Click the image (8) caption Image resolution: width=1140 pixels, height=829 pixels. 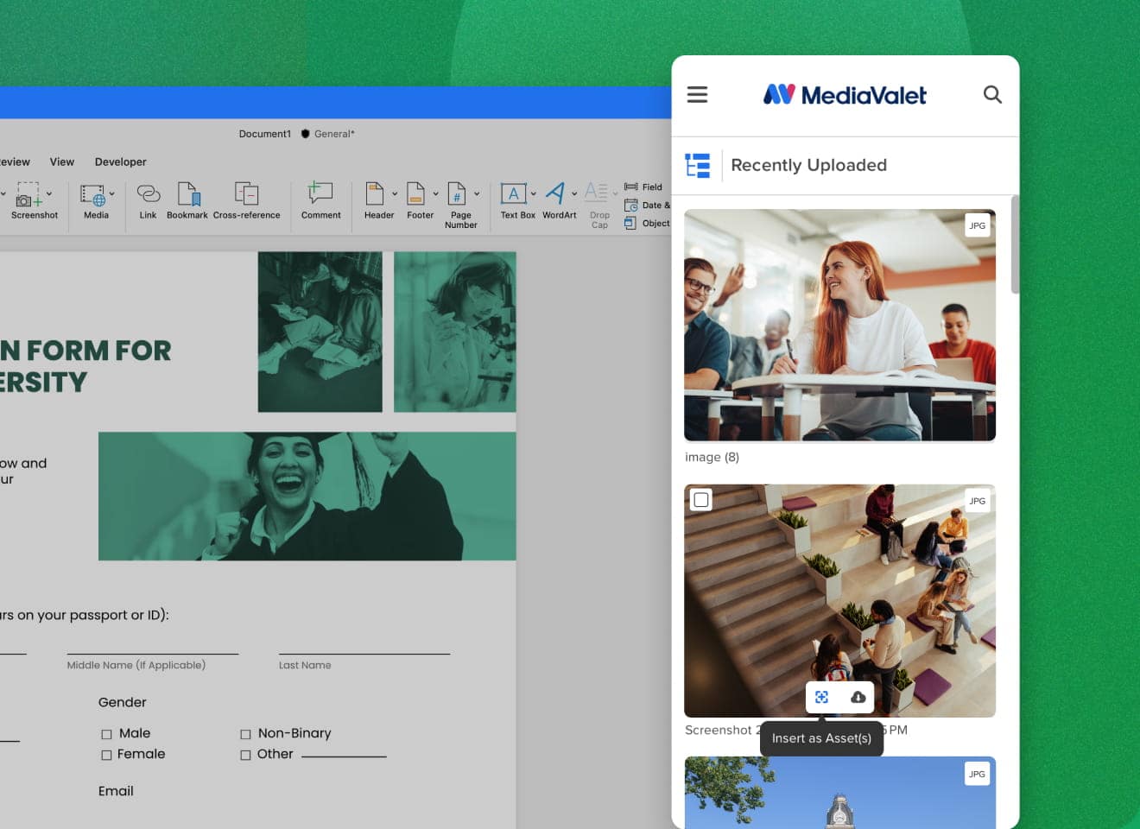click(712, 457)
